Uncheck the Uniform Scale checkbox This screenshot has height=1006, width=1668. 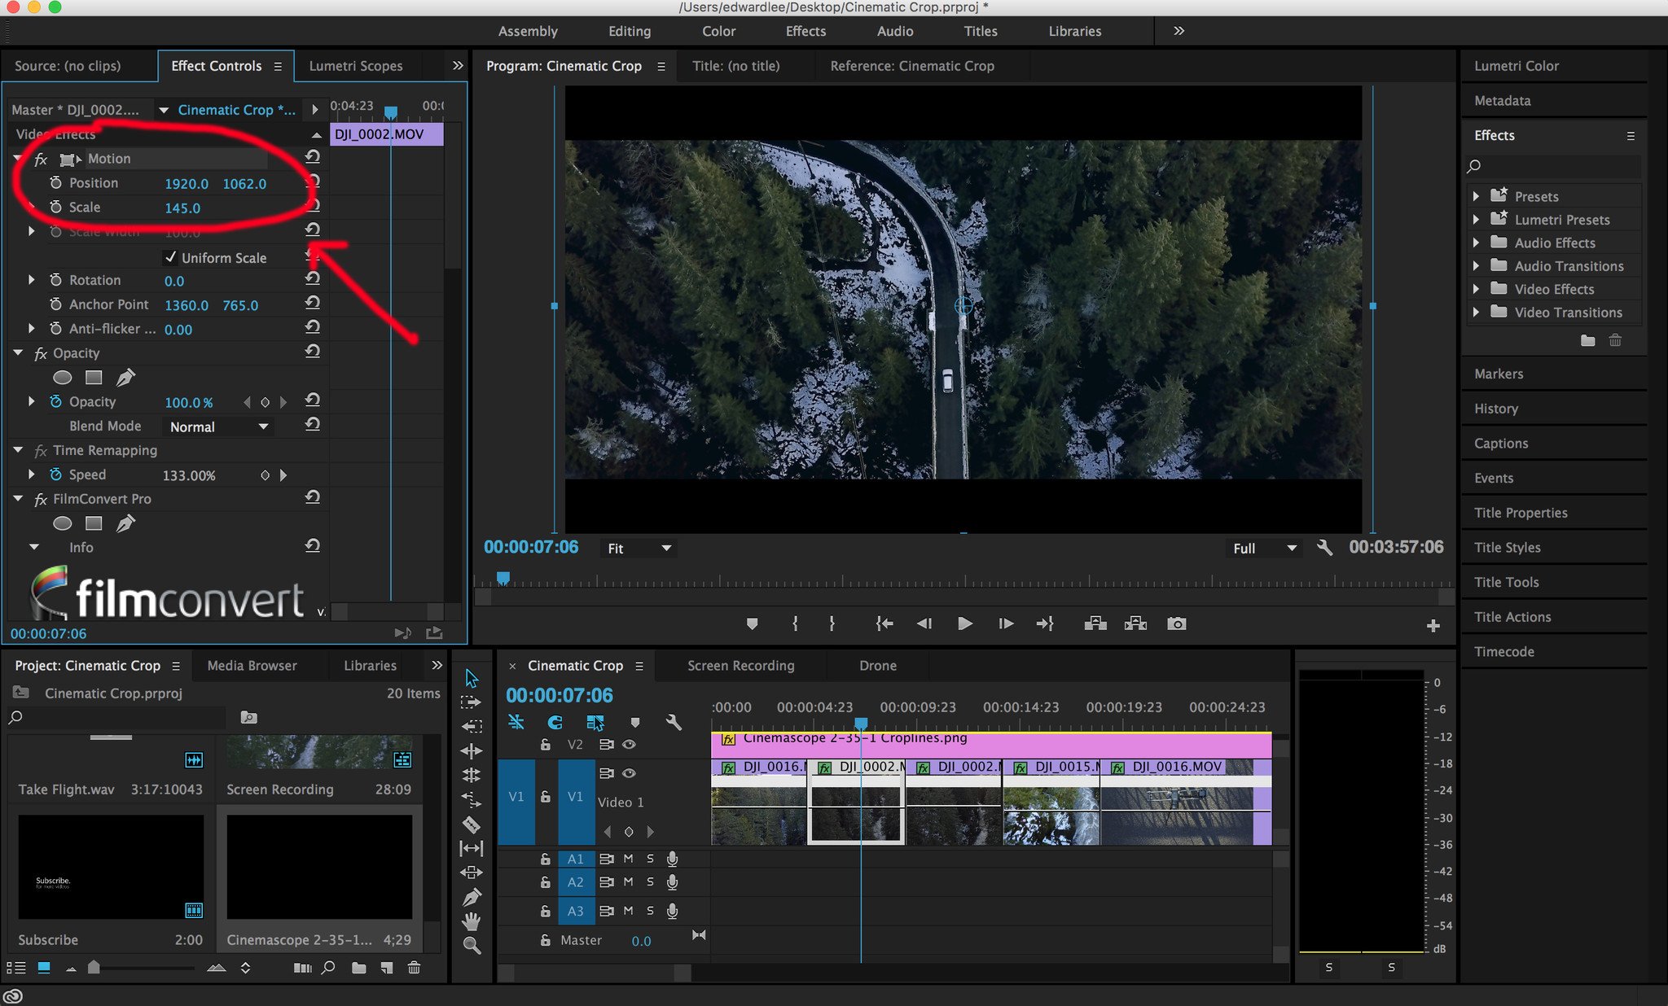[x=171, y=257]
